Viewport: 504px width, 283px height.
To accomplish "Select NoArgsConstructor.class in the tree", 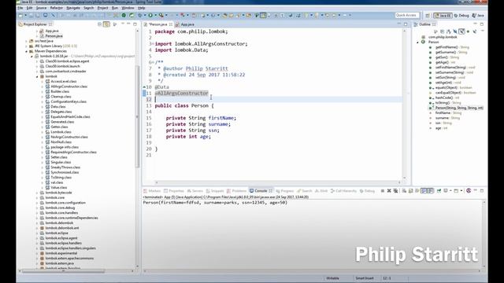I will (x=69, y=137).
